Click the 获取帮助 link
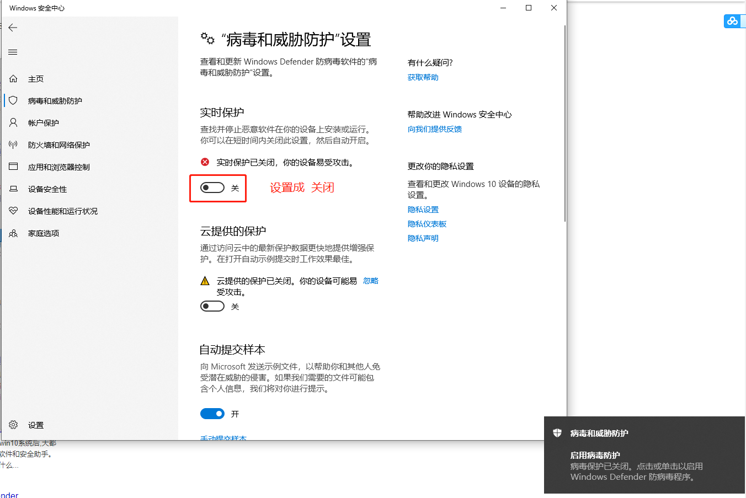746x498 pixels. (x=423, y=77)
